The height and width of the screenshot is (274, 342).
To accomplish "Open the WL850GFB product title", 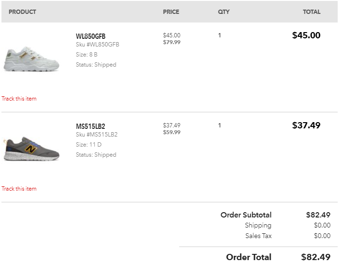I will (90, 36).
